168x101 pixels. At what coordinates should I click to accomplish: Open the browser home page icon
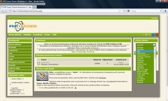point(165,11)
